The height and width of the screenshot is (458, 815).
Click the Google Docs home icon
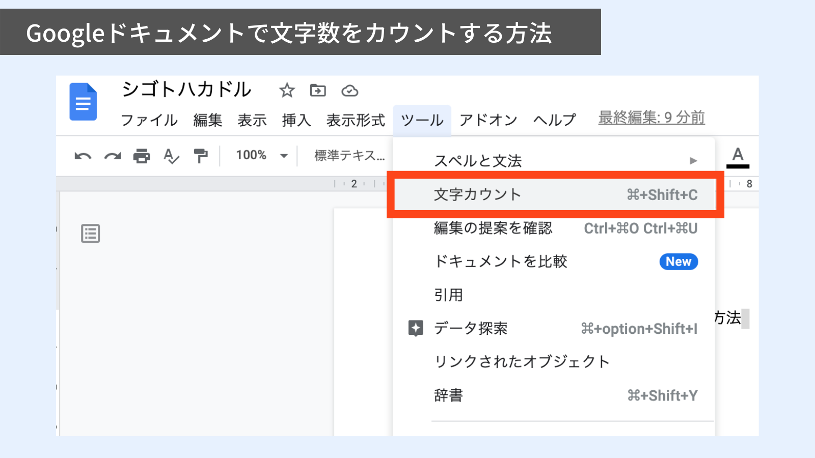pyautogui.click(x=83, y=102)
